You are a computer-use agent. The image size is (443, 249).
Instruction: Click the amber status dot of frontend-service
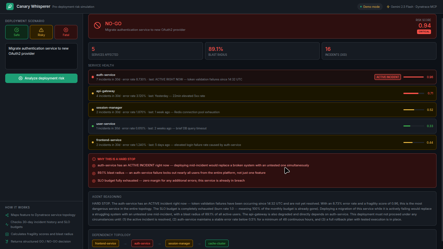93,142
